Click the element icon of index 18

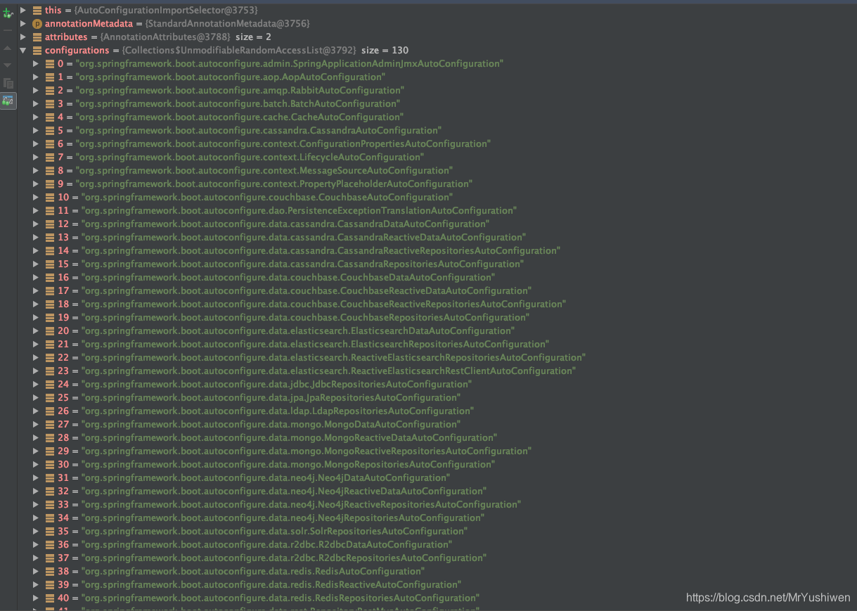coord(50,304)
